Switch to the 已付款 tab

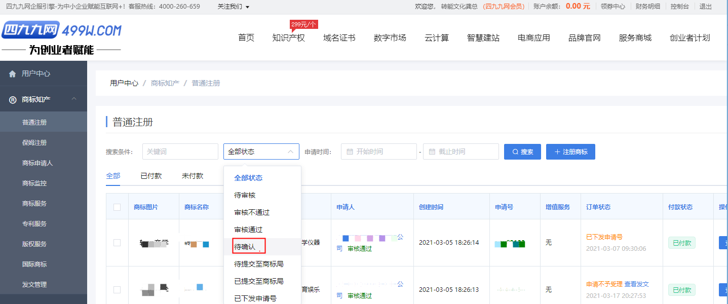click(151, 176)
